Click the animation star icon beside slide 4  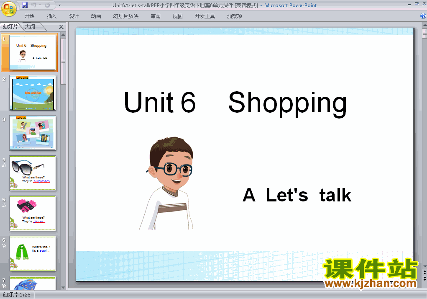pos(4,165)
